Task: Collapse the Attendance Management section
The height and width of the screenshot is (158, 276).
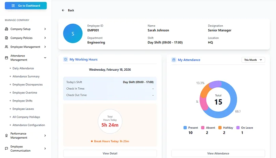Action: [x=45, y=58]
